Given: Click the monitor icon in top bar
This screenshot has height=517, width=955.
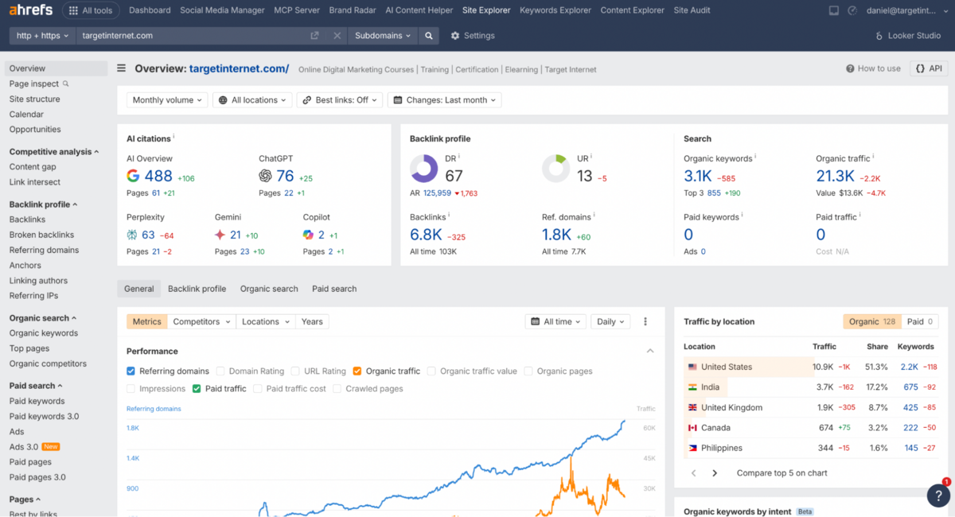Looking at the screenshot, I should point(834,10).
